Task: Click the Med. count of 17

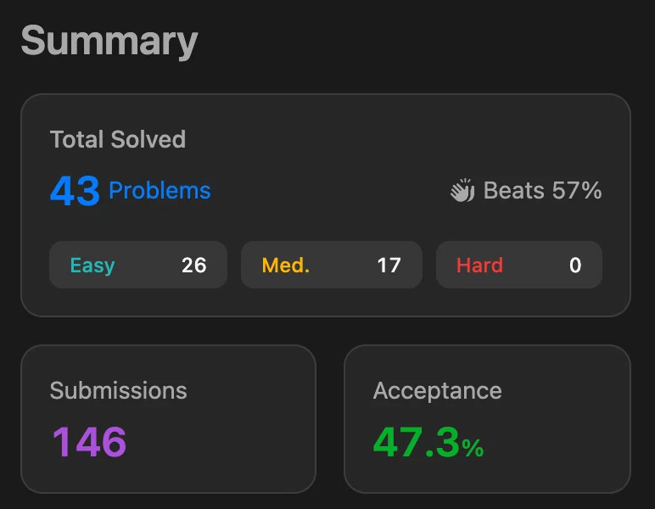Action: click(389, 266)
